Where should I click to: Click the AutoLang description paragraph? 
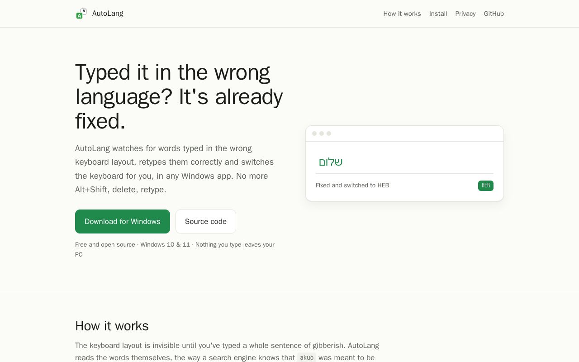tap(175, 169)
